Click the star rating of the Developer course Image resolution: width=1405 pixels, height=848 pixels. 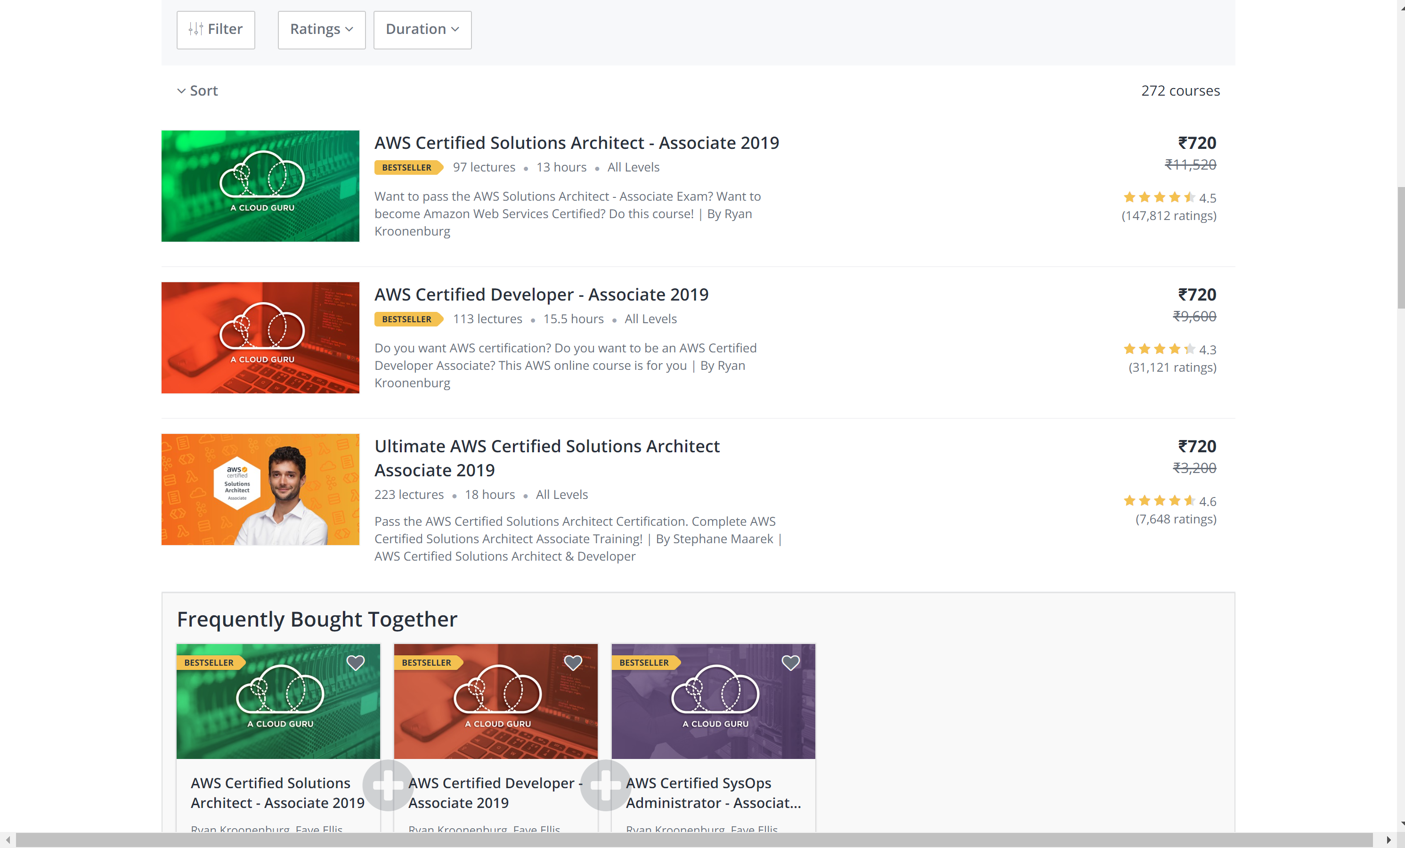click(1159, 349)
